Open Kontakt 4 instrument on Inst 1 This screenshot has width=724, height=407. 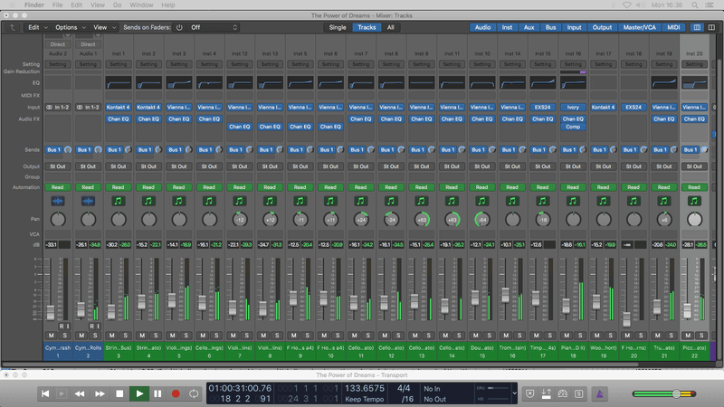coord(119,107)
